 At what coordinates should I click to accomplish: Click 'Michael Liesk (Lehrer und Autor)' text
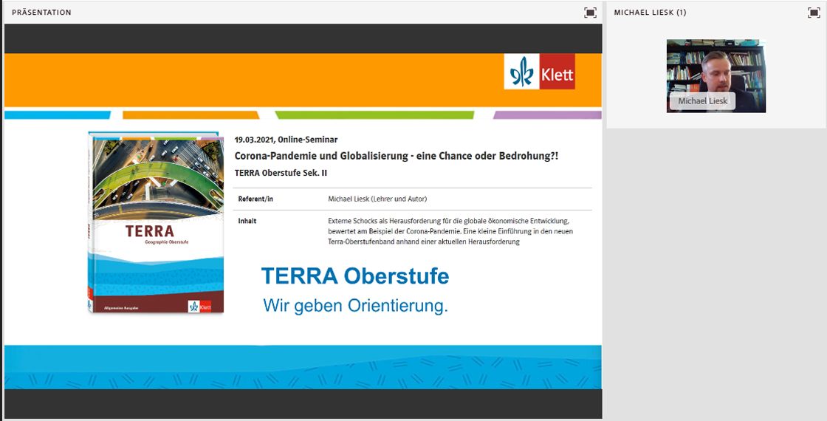click(377, 199)
